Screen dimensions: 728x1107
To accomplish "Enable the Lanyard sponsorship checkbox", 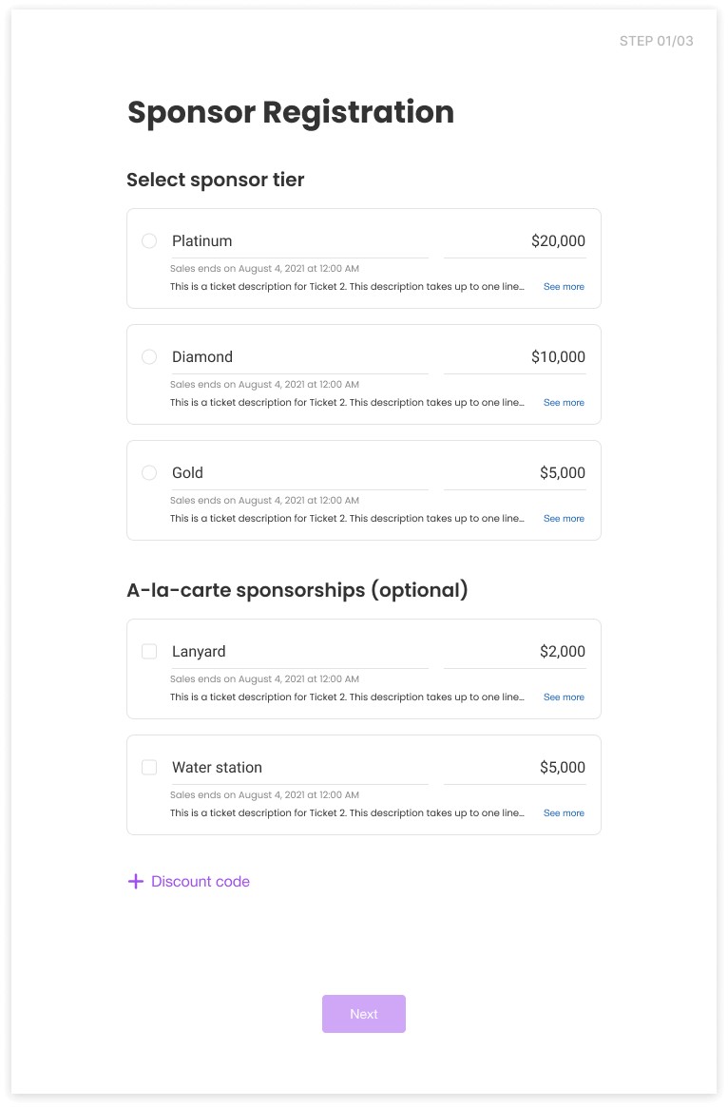I will 149,652.
